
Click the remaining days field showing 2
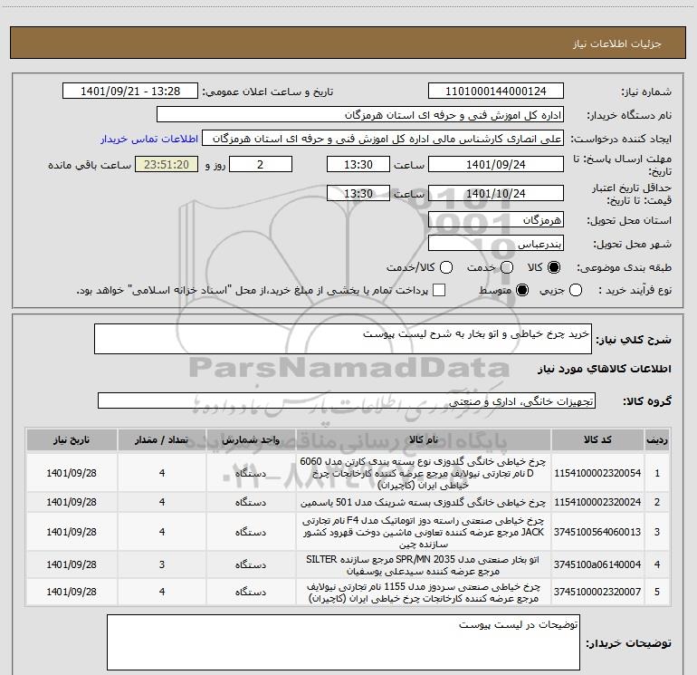261,164
